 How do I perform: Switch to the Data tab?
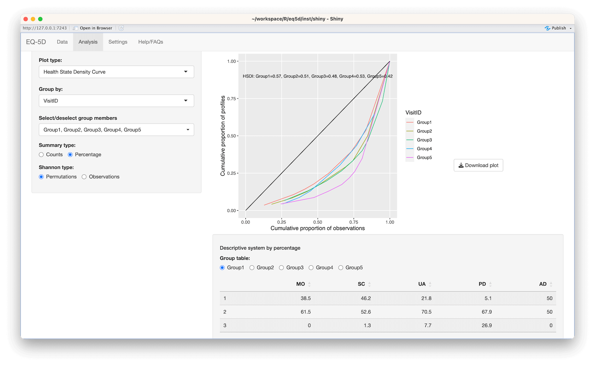[62, 42]
